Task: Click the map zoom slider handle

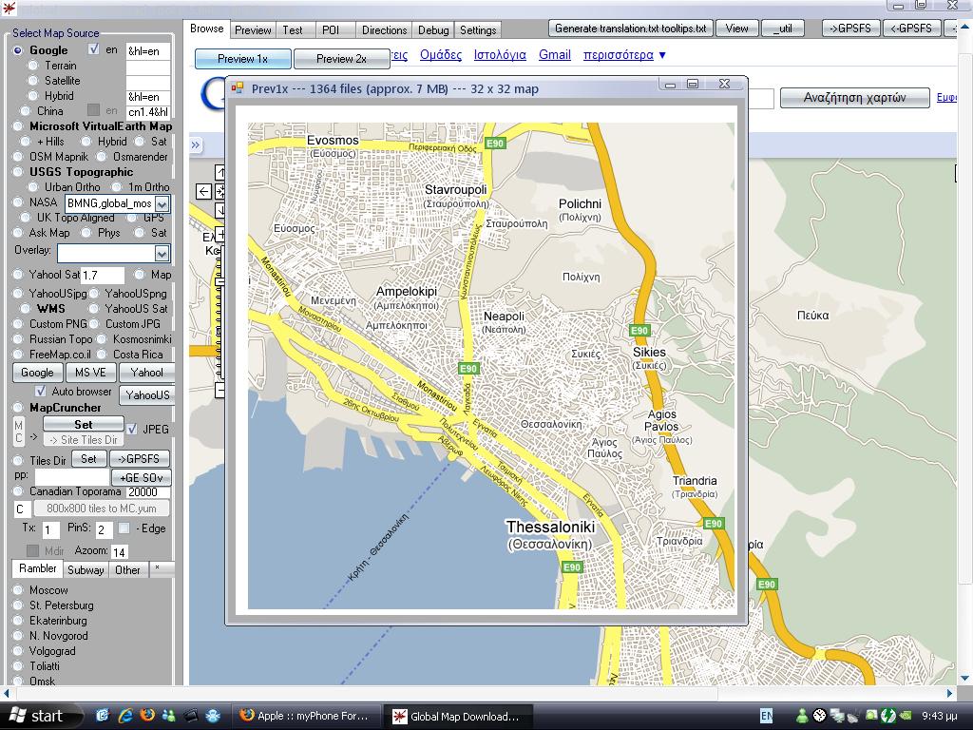Action: (x=219, y=281)
